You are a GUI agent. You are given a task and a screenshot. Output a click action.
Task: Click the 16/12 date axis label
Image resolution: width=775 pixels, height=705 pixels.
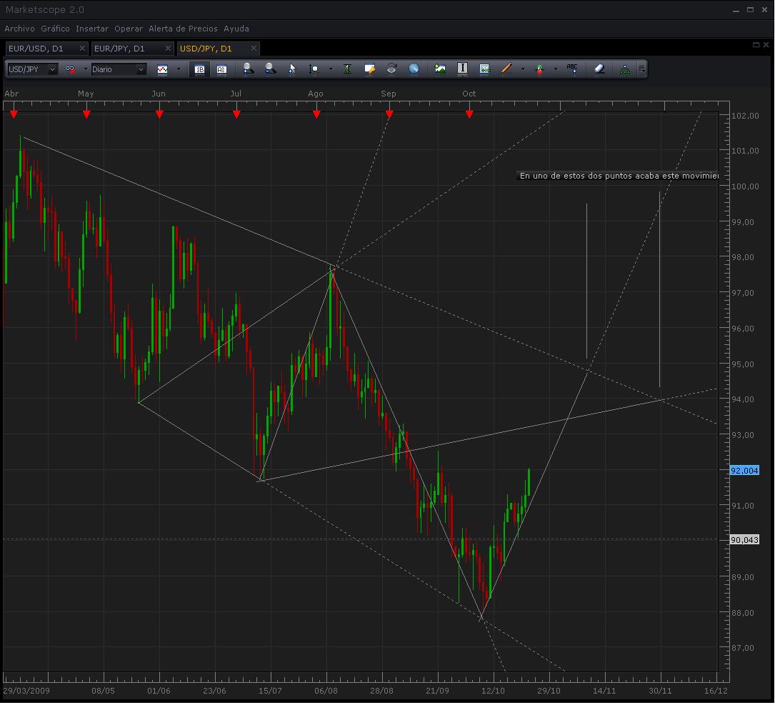[716, 691]
